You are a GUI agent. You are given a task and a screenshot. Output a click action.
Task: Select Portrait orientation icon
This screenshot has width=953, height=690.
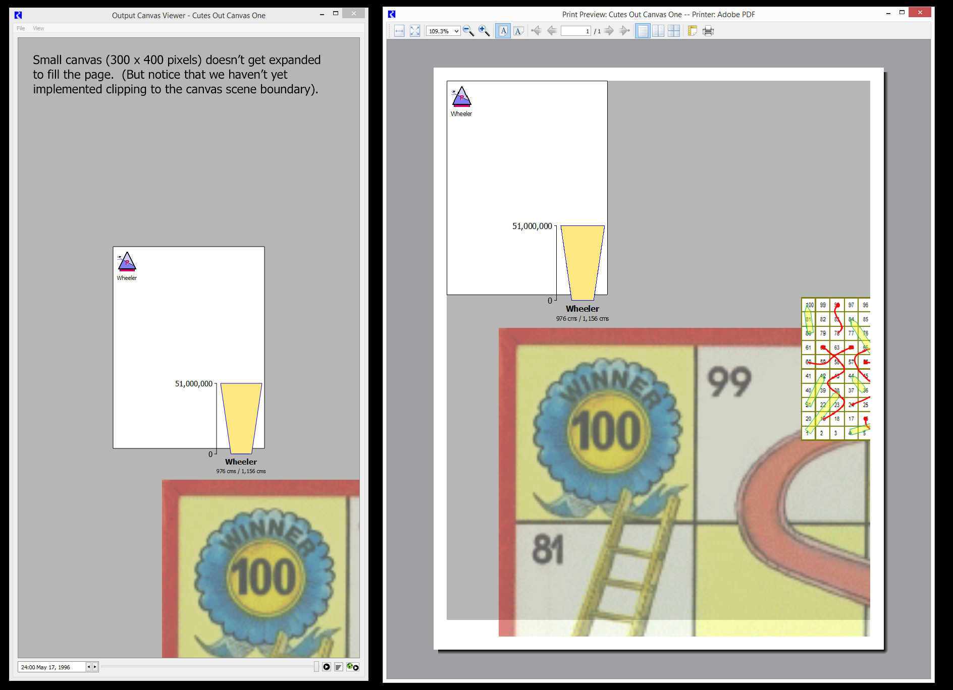click(503, 31)
